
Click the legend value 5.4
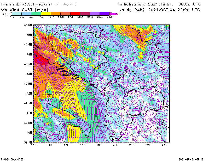(x=31, y=17)
